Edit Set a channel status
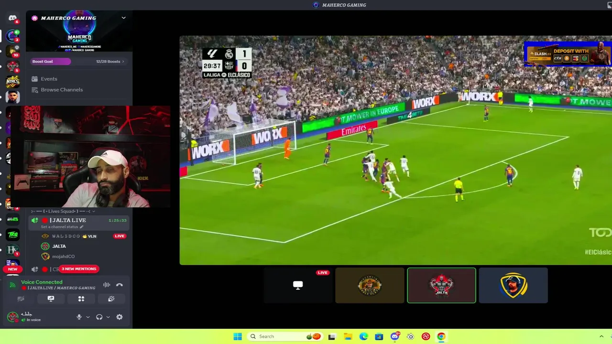The image size is (612, 344). point(62,227)
